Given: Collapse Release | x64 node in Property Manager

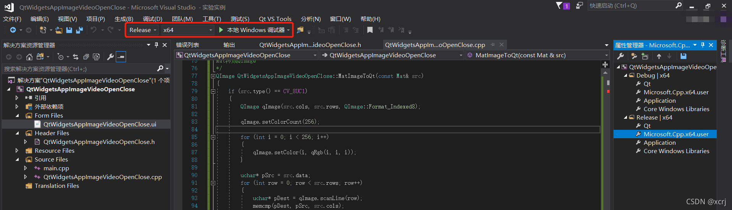Looking at the screenshot, I should [x=625, y=117].
